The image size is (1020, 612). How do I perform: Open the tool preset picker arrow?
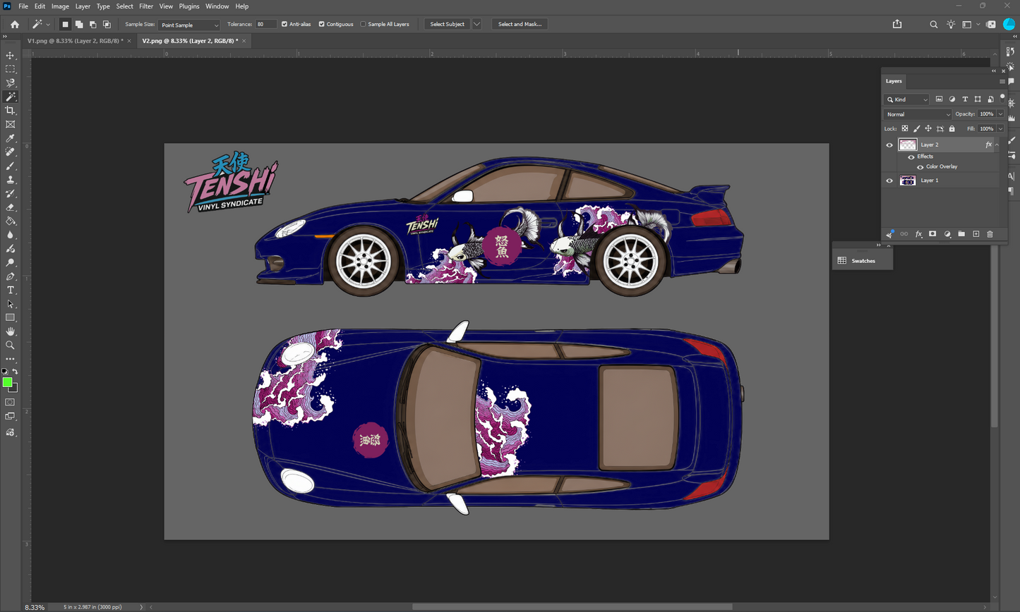click(48, 25)
